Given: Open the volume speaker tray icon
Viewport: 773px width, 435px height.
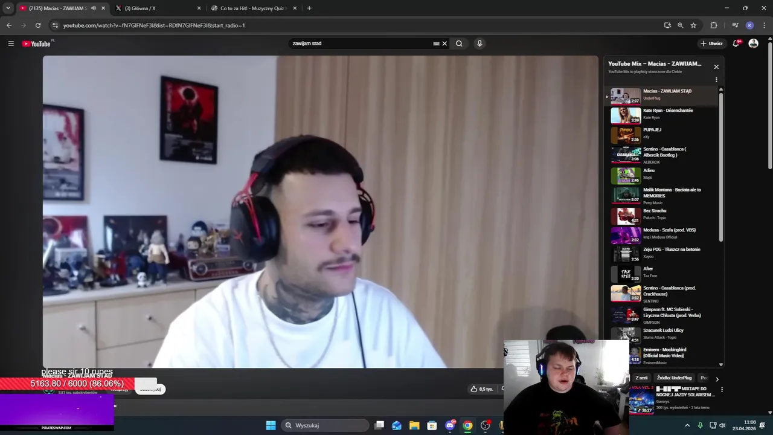Looking at the screenshot, I should click(722, 425).
